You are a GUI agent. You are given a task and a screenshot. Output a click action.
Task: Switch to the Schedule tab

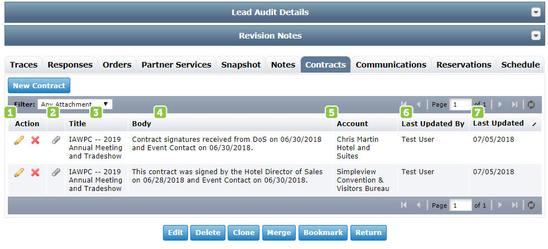pyautogui.click(x=521, y=65)
